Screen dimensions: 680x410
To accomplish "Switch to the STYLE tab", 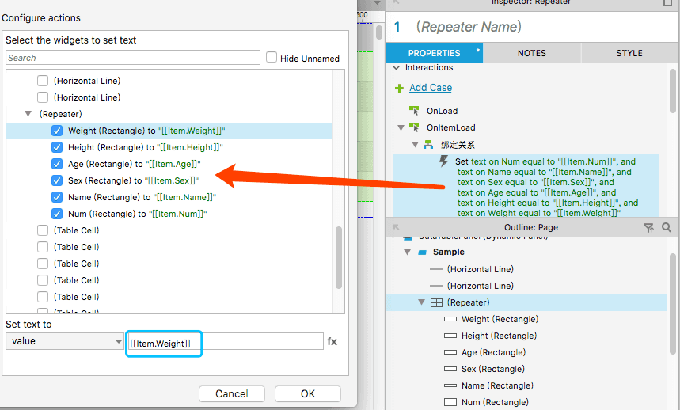I will click(629, 53).
